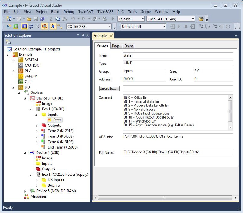Select the Variable tab

pos(103,46)
